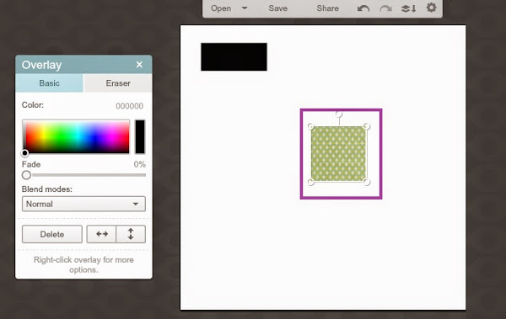This screenshot has width=506, height=319.
Task: Click the 'Blend modes:' label
Action: (x=47, y=189)
